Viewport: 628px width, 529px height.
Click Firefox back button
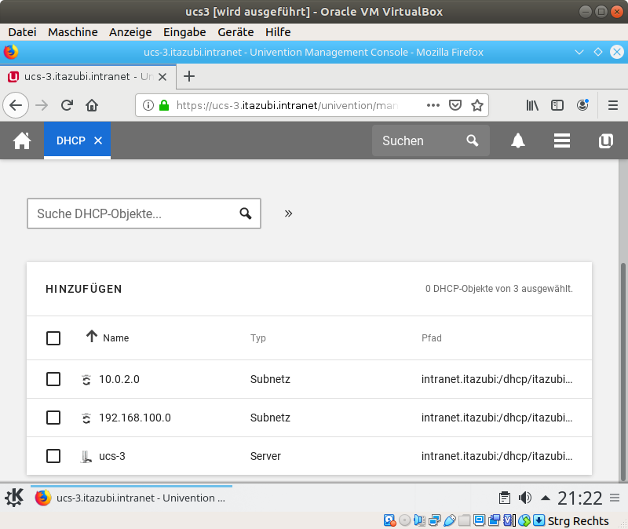[16, 105]
